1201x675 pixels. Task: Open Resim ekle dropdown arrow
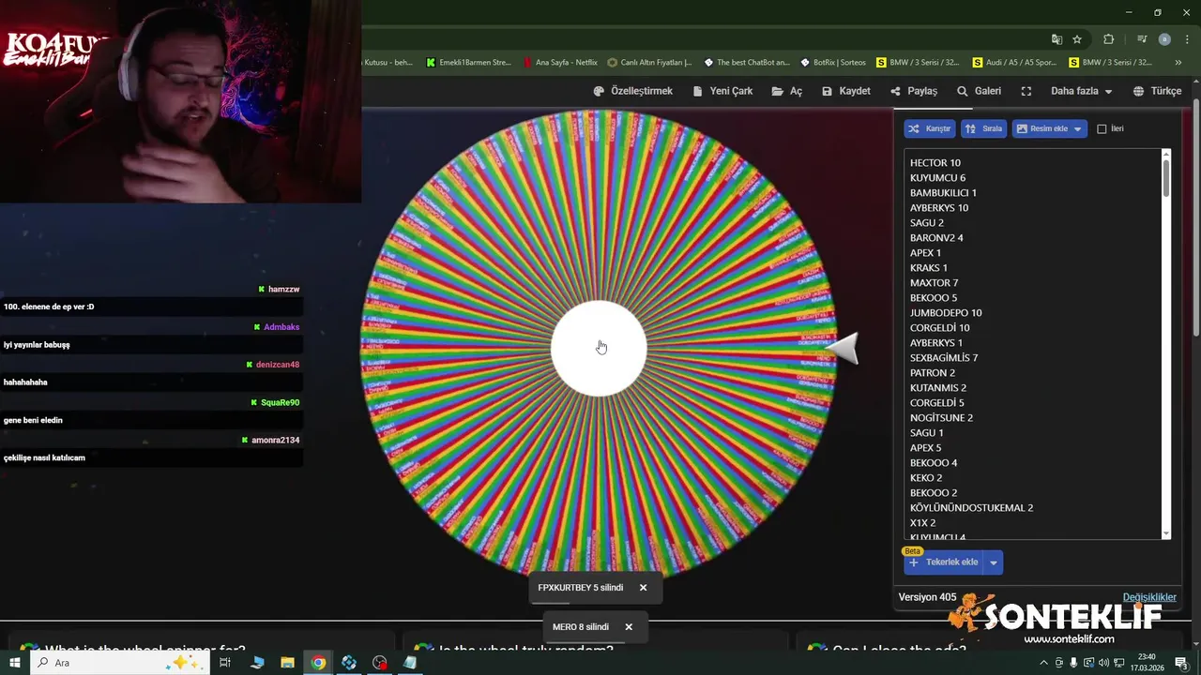click(1078, 128)
